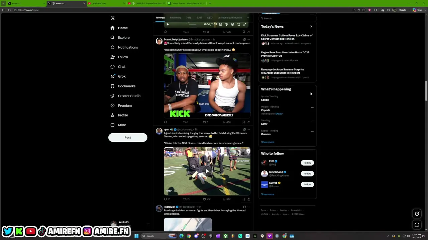428x240 pixels.
Task: Open more options for Owners trend
Action: pos(312,131)
